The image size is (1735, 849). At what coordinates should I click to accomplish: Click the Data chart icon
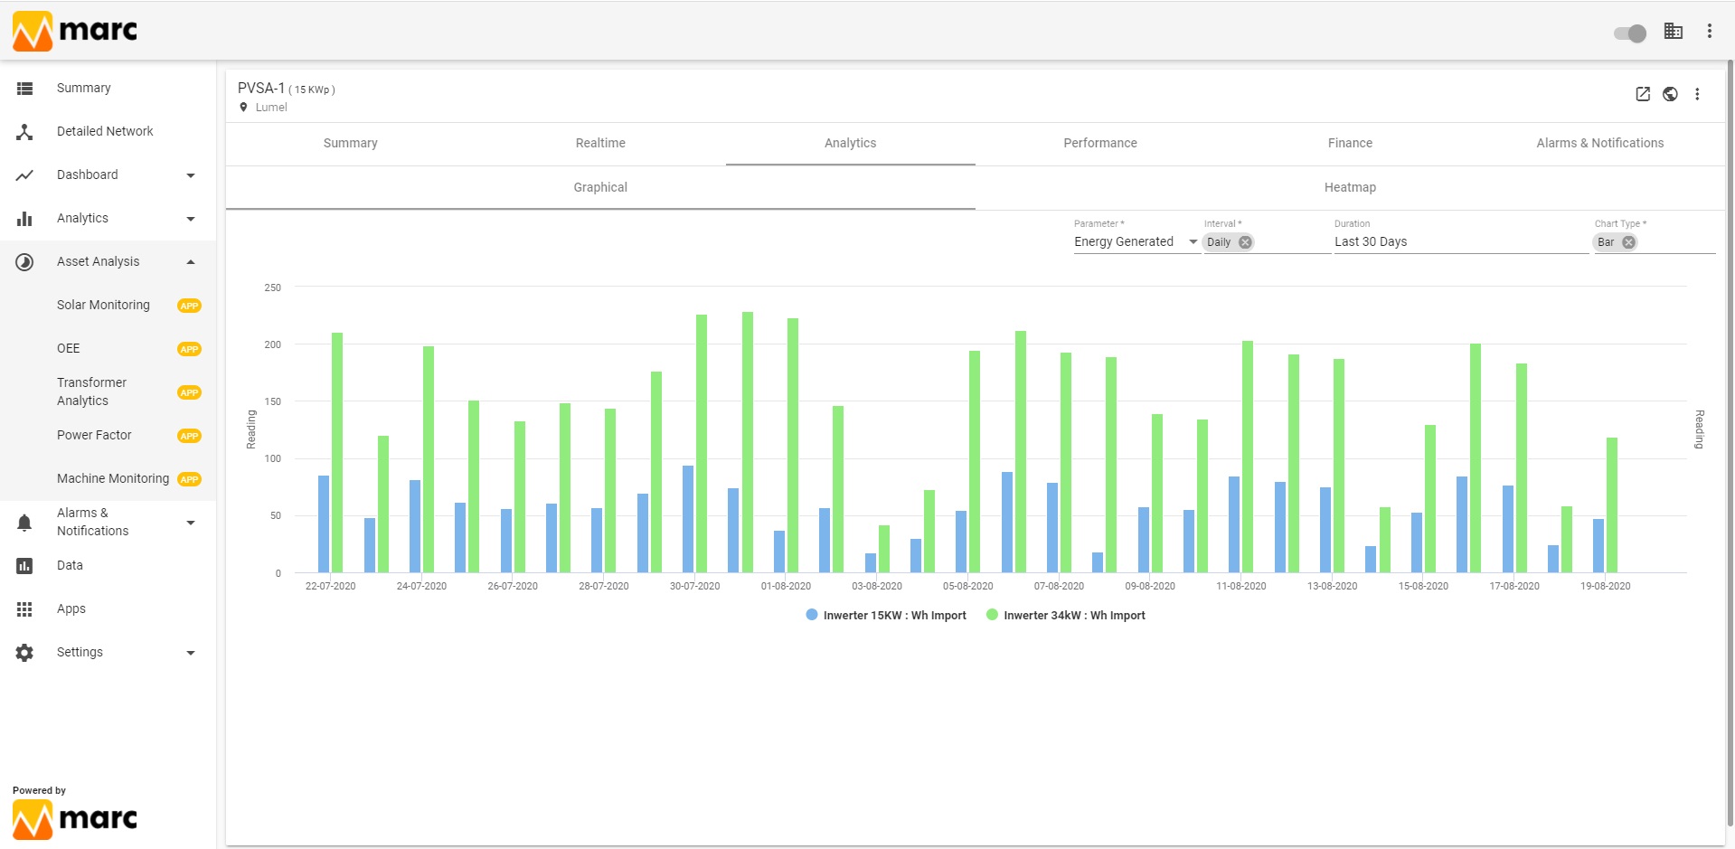pyautogui.click(x=25, y=566)
